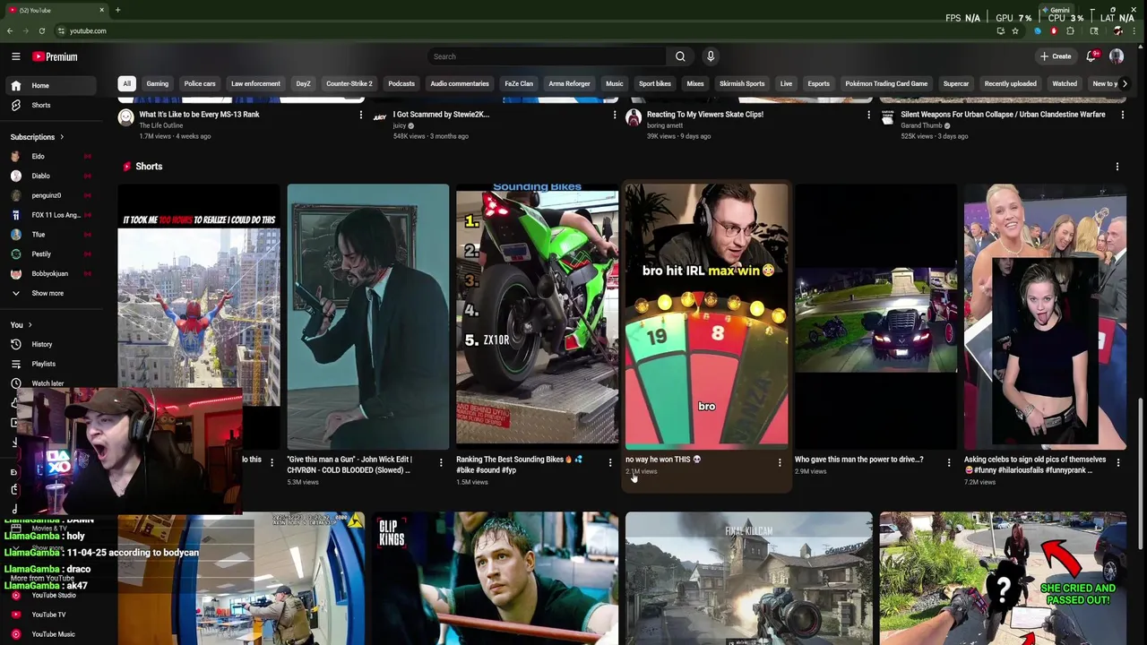The width and height of the screenshot is (1147, 645).
Task: Click the red hand extension icon
Action: click(1054, 30)
